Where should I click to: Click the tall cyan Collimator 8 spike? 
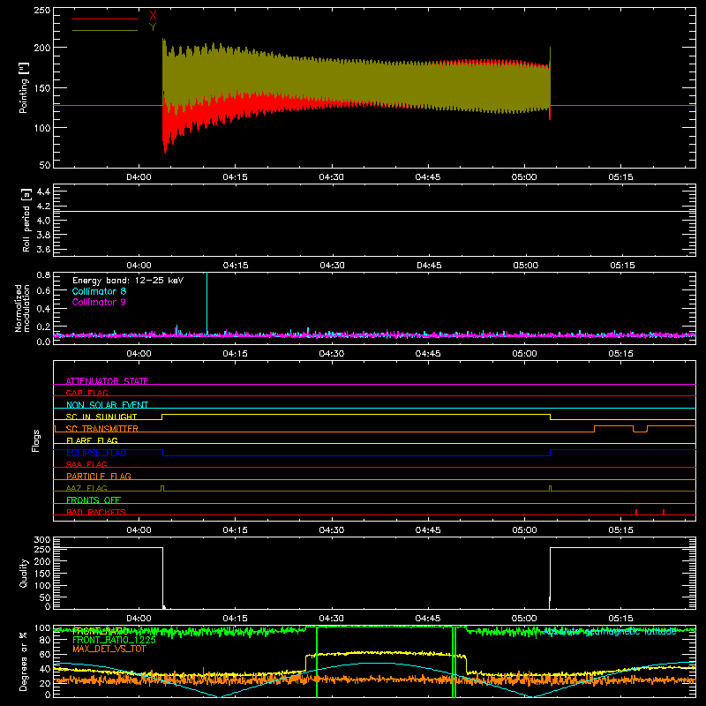207,303
